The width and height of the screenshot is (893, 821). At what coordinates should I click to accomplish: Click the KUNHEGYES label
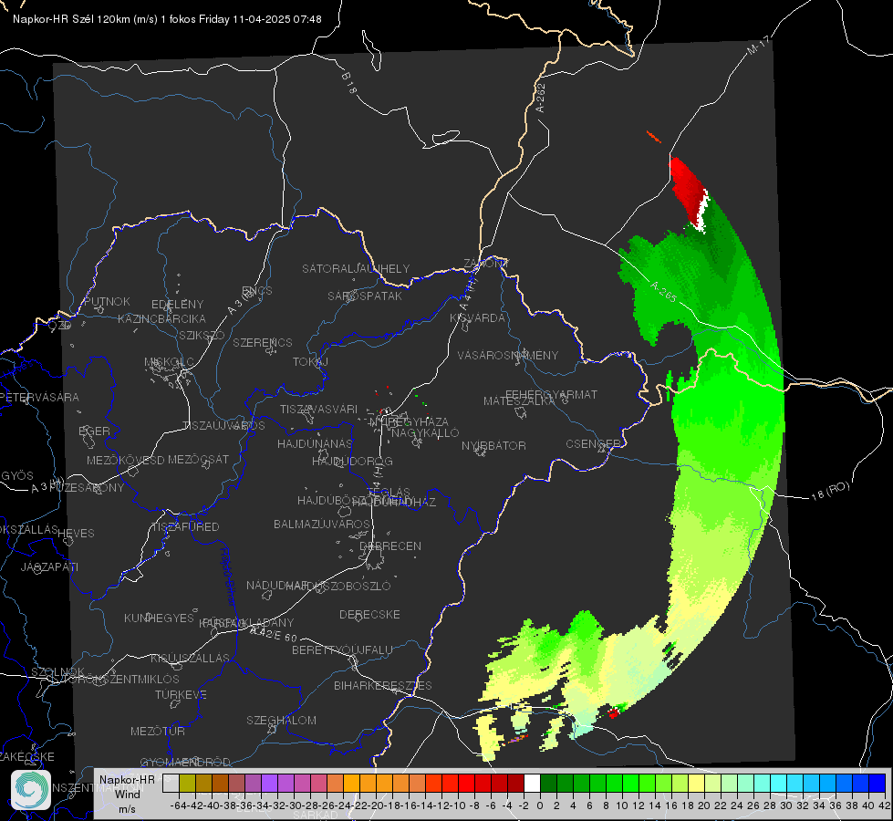click(x=159, y=618)
